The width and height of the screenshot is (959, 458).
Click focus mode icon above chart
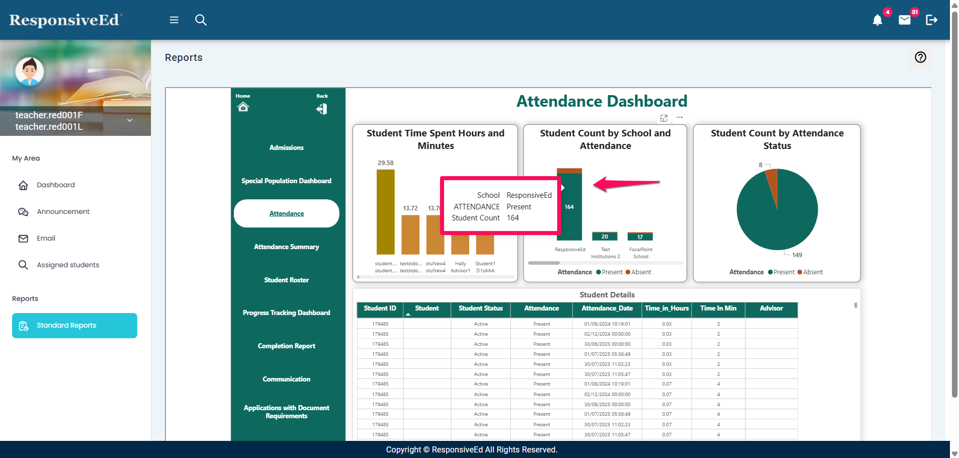(664, 118)
